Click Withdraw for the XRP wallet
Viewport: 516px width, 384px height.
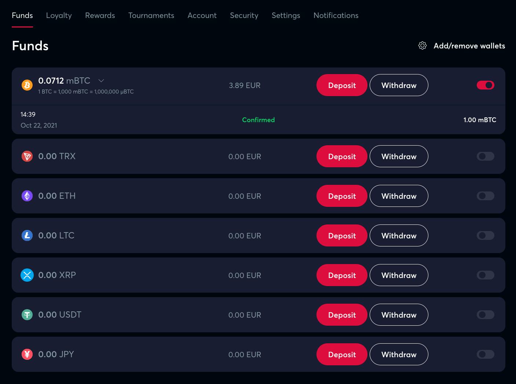click(x=399, y=275)
